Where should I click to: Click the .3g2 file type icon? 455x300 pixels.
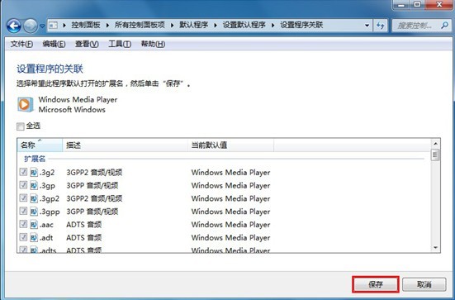[x=34, y=172]
